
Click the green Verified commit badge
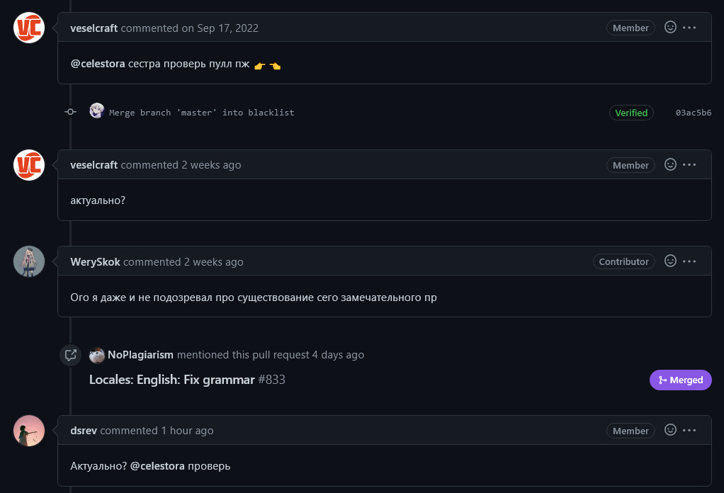pos(631,113)
